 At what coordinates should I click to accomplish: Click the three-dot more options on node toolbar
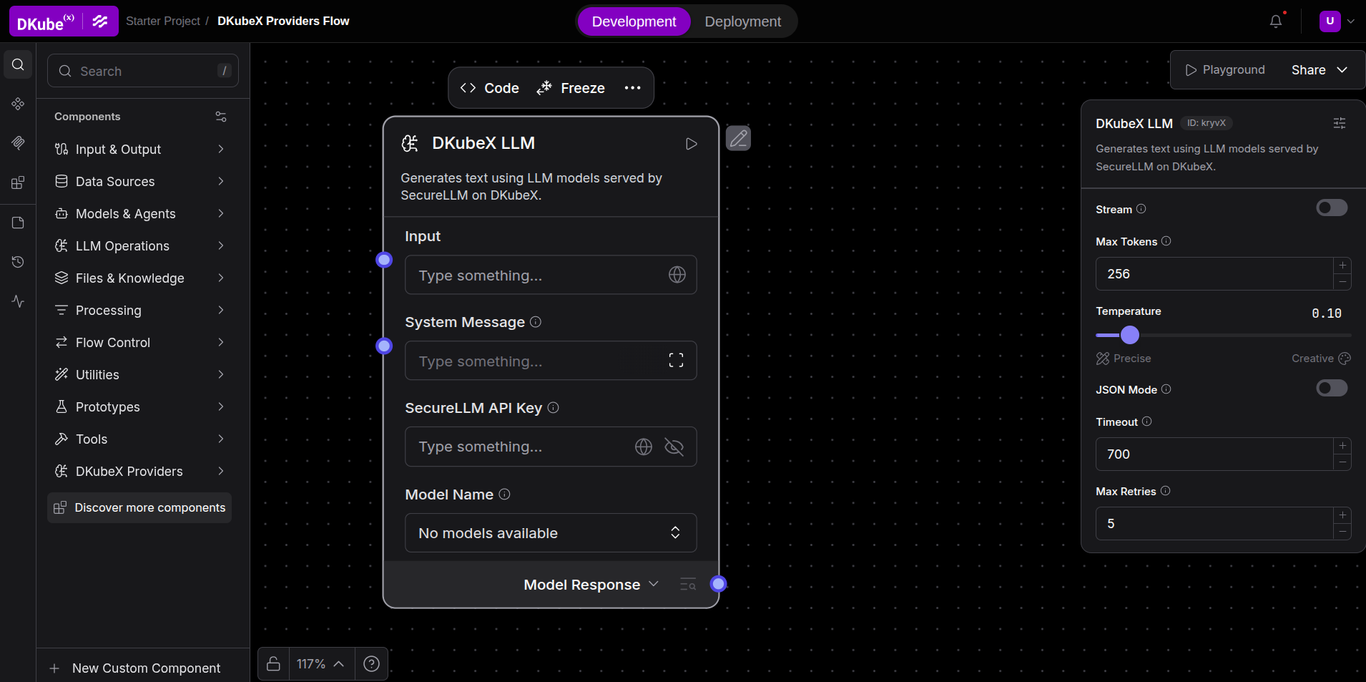coord(633,88)
